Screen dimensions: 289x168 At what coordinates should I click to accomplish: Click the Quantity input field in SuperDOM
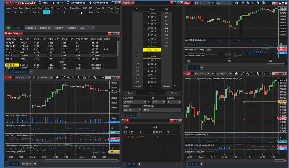[173, 102]
